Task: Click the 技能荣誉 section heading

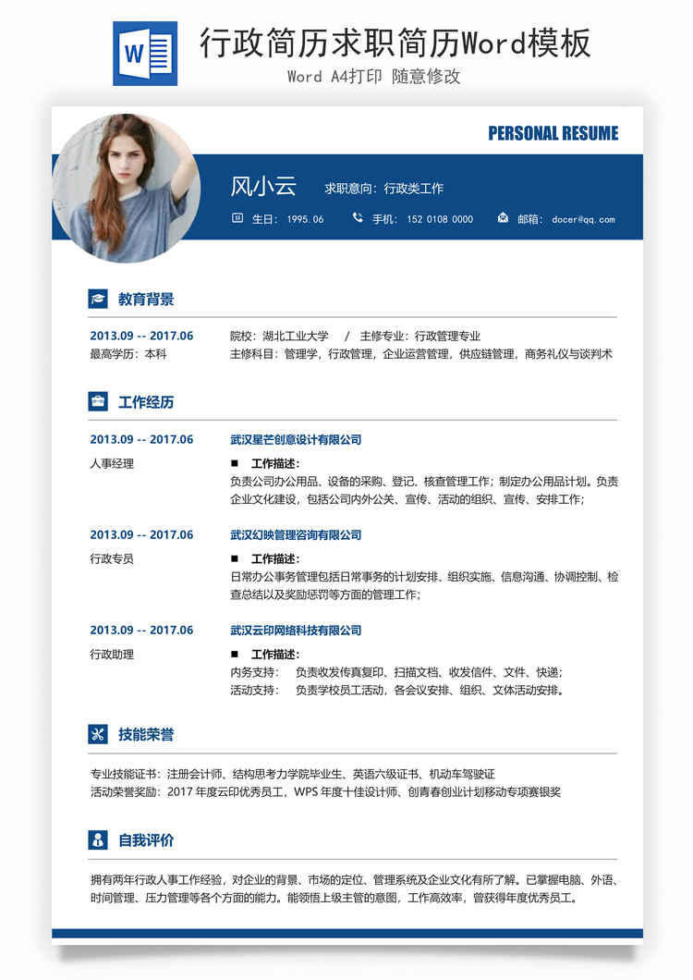Action: tap(146, 734)
